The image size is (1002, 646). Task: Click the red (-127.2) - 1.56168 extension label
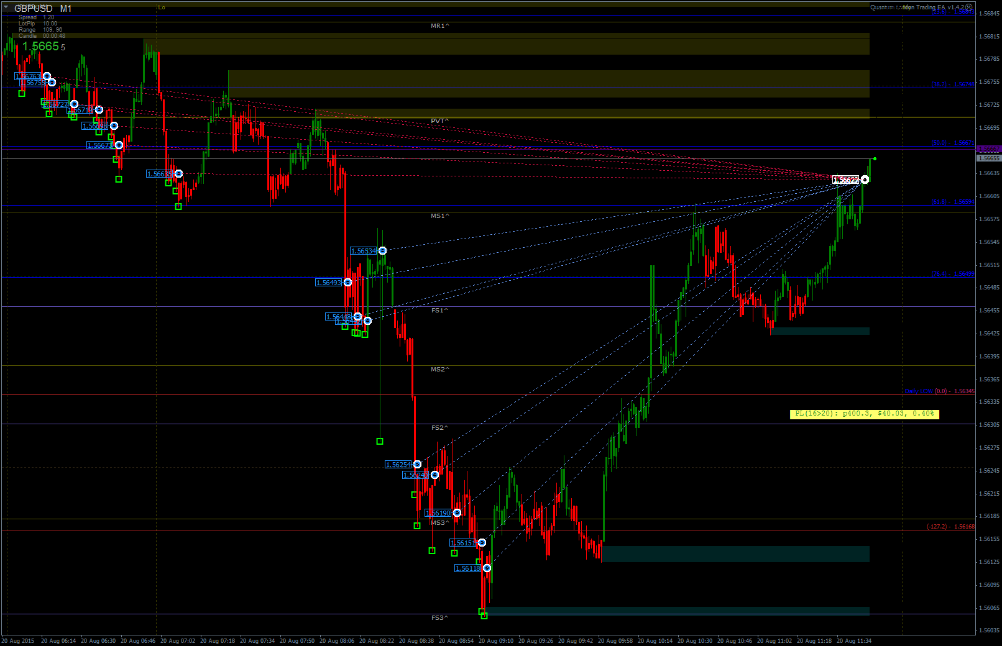[x=951, y=527]
